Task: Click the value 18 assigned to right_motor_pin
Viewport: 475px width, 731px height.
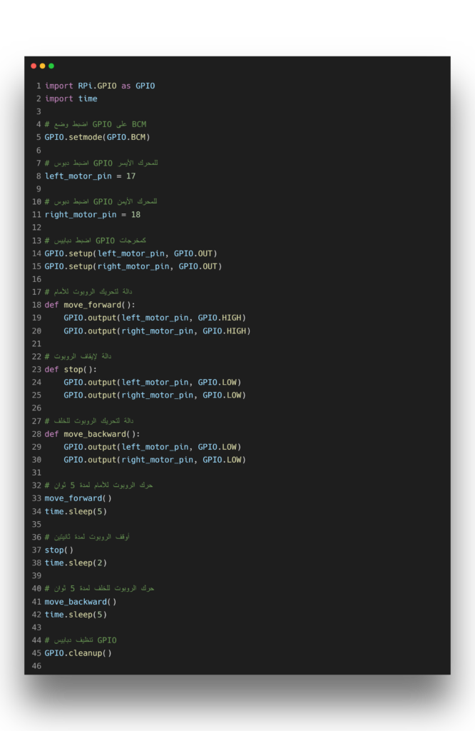Action: click(136, 214)
